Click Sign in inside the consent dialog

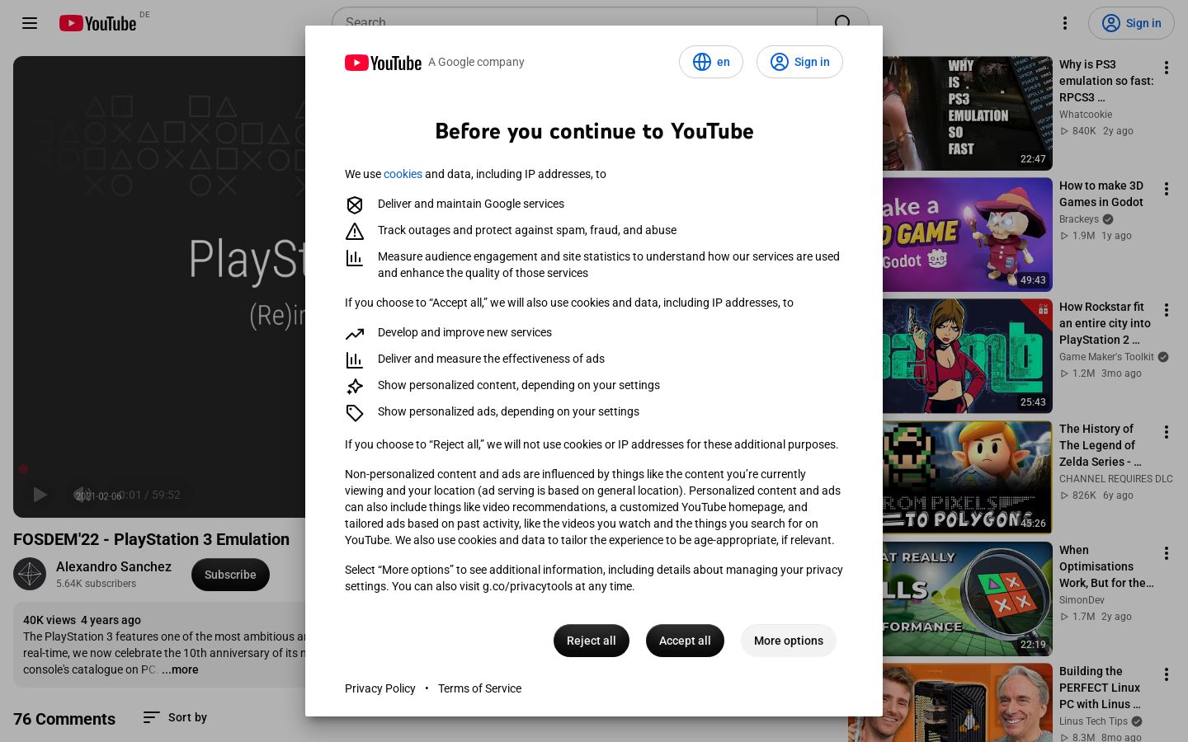(799, 62)
